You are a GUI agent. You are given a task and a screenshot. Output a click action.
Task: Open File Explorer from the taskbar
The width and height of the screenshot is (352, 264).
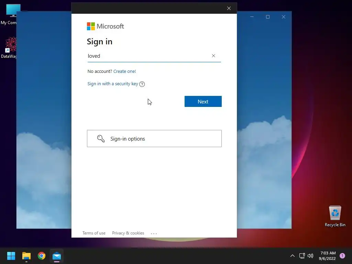(x=26, y=256)
